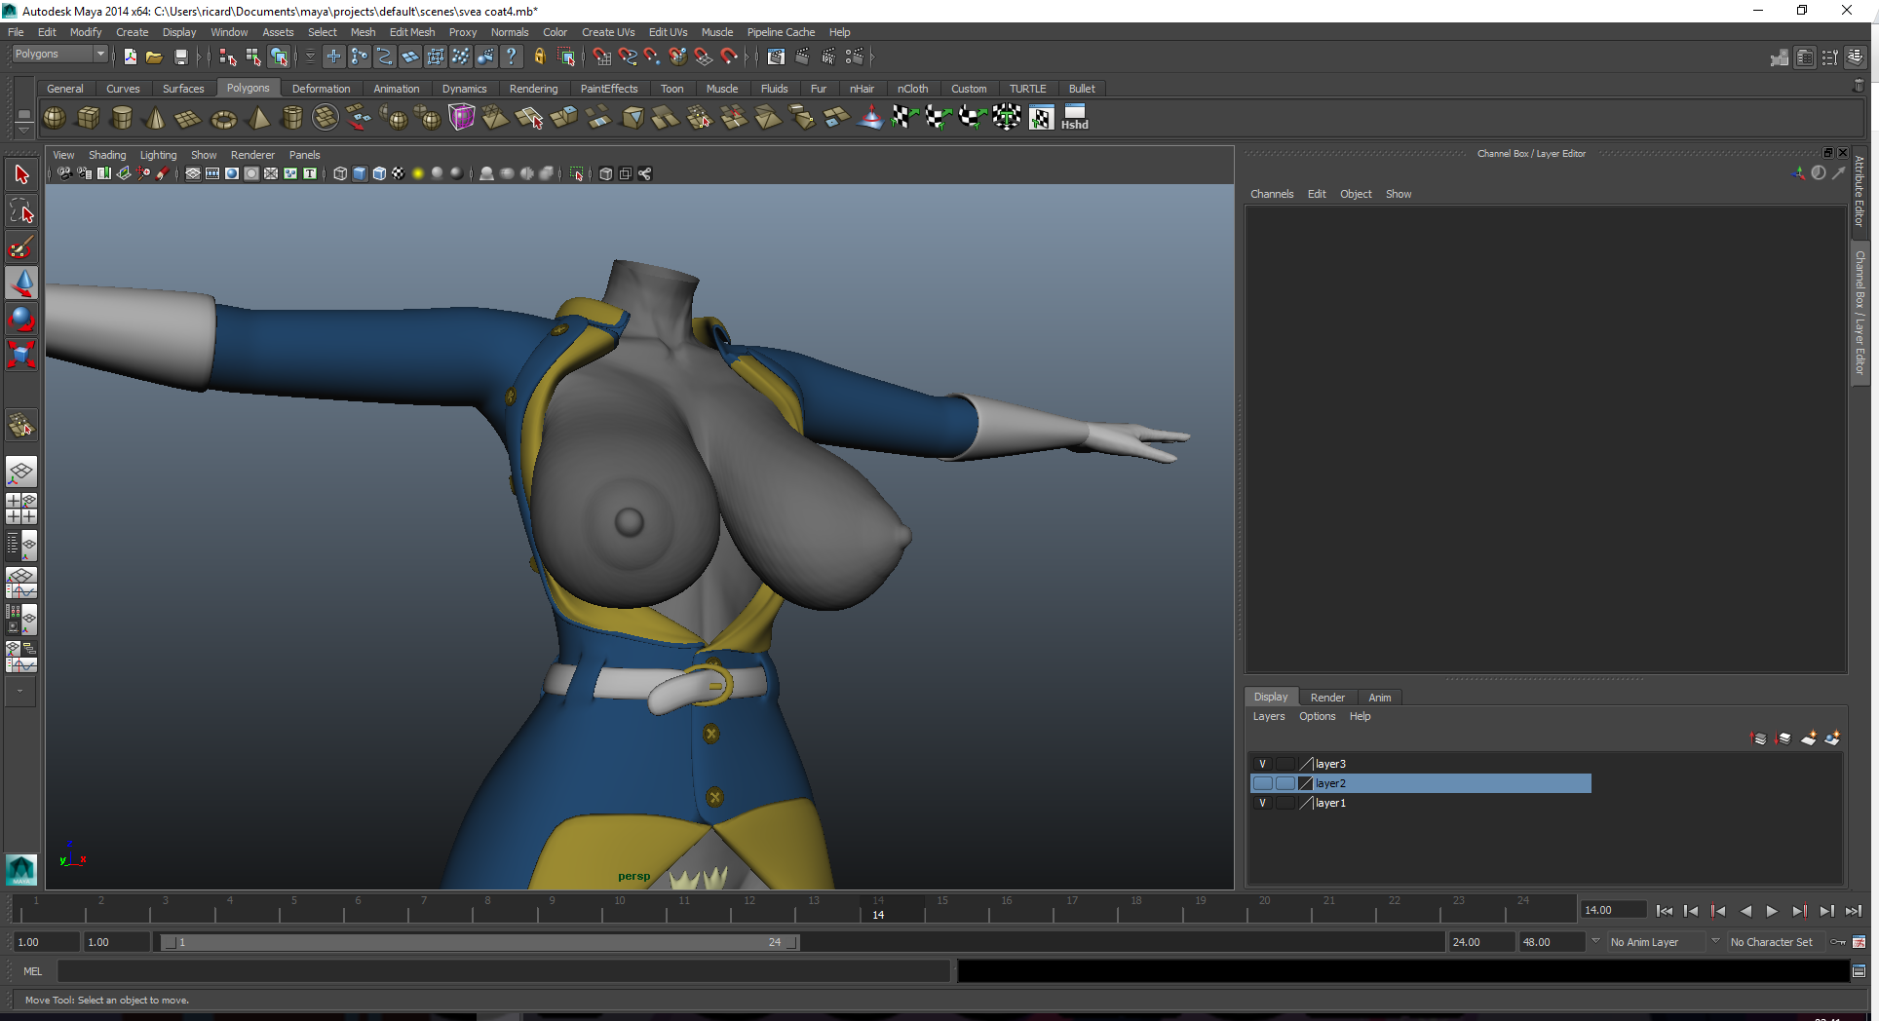The image size is (1879, 1021).
Task: Toggle visibility of layer3
Action: [1262, 764]
